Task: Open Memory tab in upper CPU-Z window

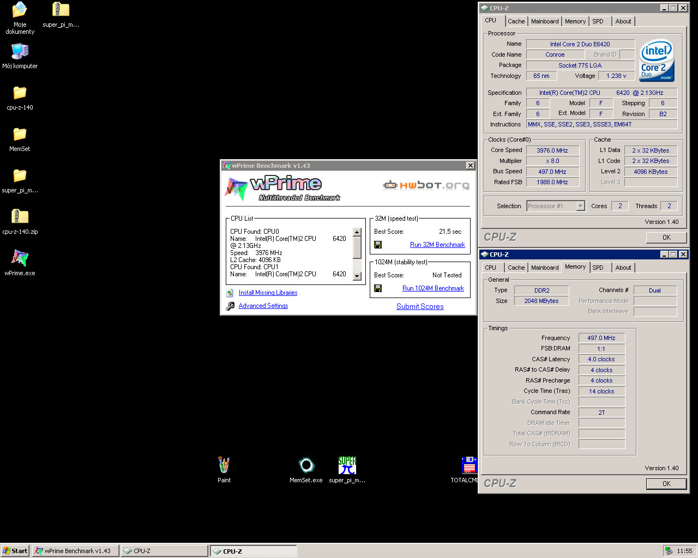Action: 575,21
